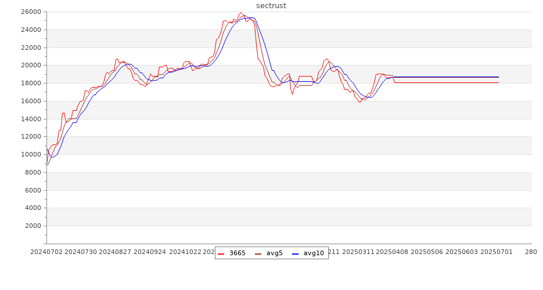Click the 20240702 date on x-axis
Image resolution: width=543 pixels, height=290 pixels.
47,252
